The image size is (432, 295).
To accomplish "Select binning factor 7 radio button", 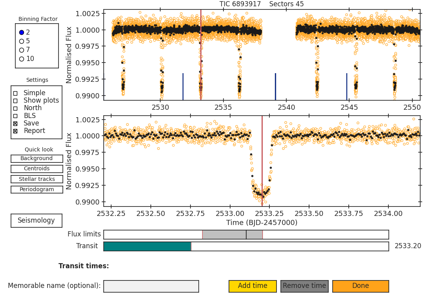I will point(22,50).
